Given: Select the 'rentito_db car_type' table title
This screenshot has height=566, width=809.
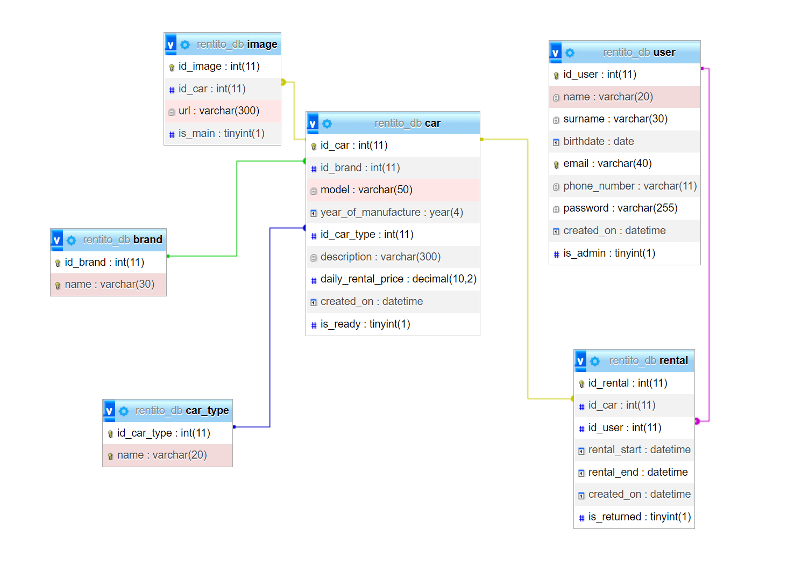Looking at the screenshot, I should click(x=182, y=410).
